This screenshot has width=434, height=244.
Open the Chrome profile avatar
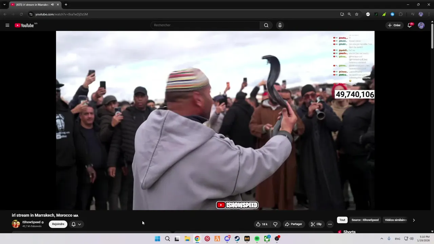click(421, 14)
